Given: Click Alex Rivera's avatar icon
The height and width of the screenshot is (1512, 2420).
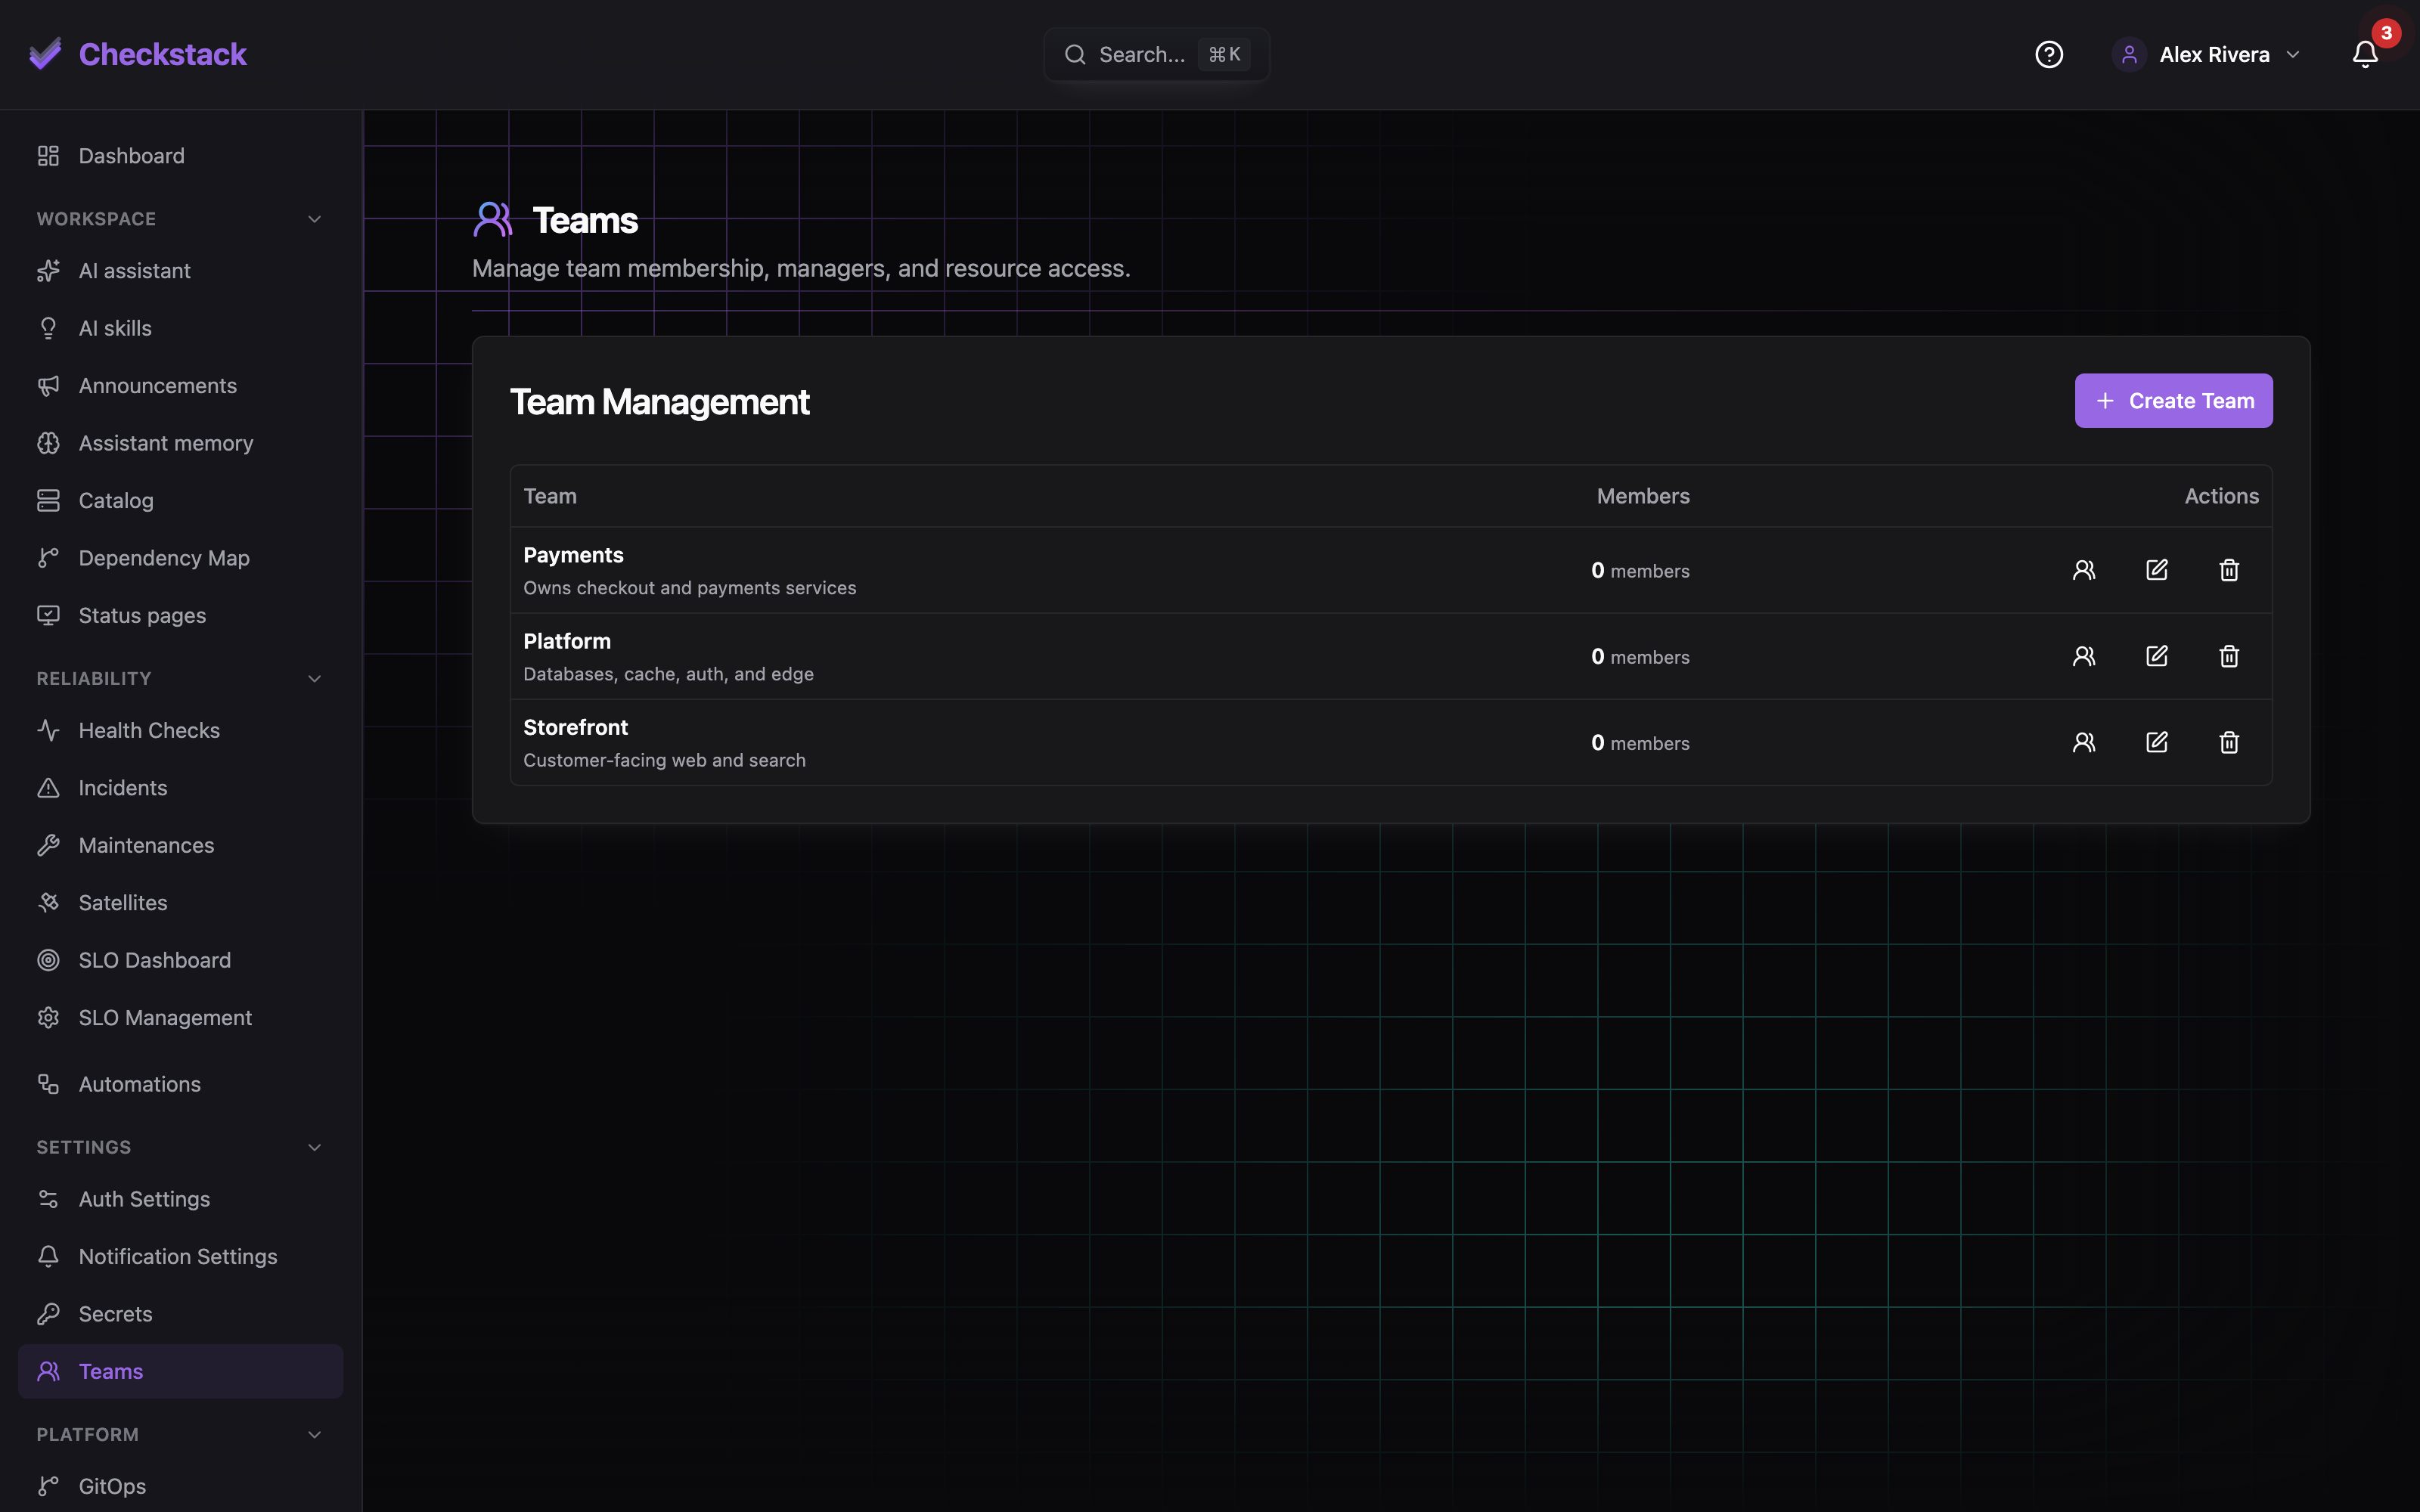Looking at the screenshot, I should [x=2129, y=54].
